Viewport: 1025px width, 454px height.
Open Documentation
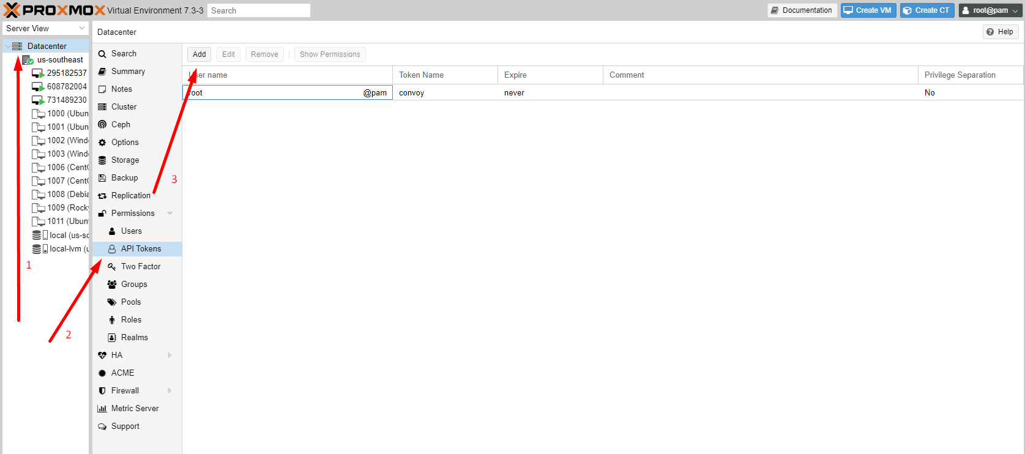point(802,10)
